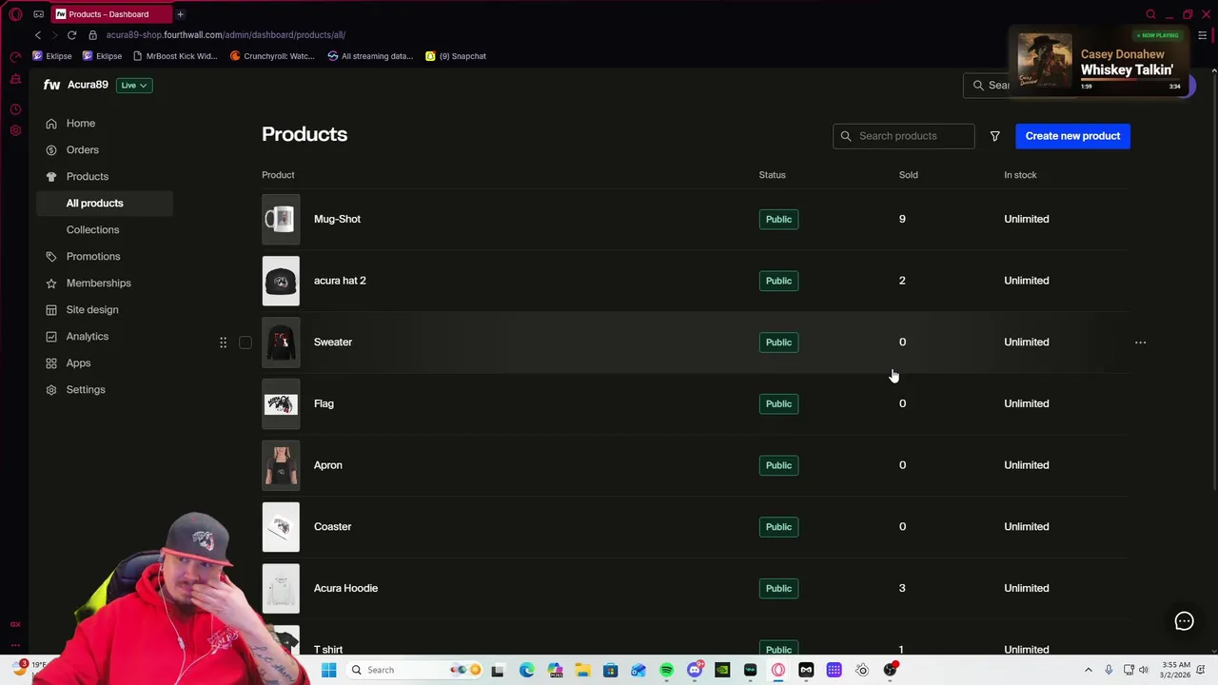Screen dimensions: 1218x685
Task: Open the Home page in sidebar
Action: click(81, 123)
